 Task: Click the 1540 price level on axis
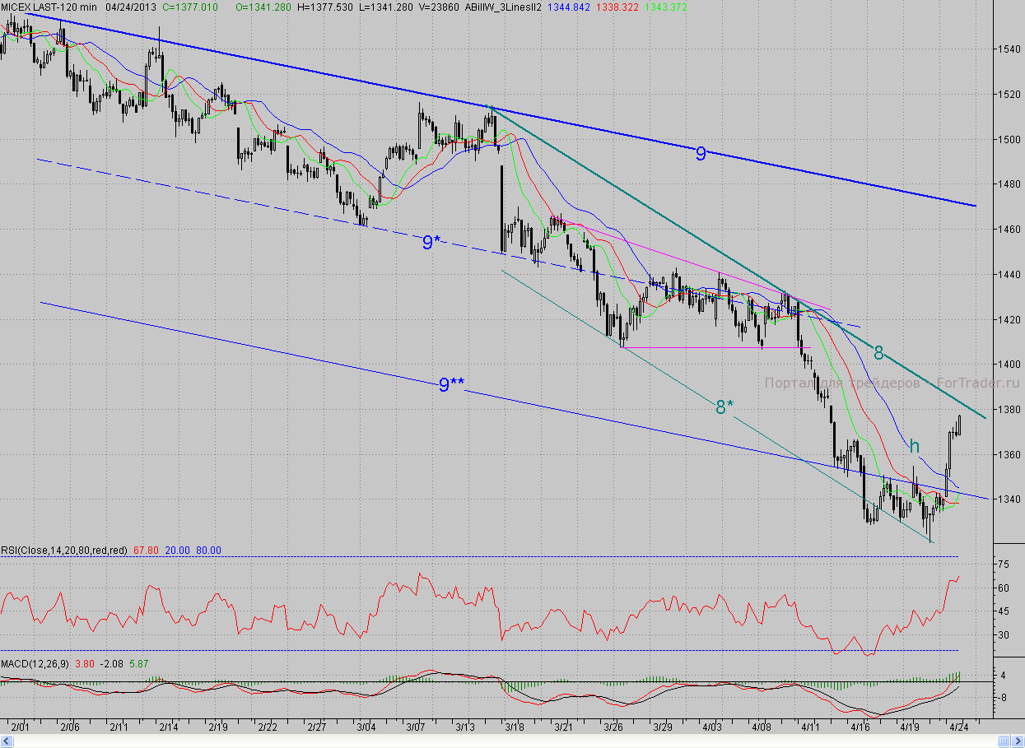(1009, 49)
